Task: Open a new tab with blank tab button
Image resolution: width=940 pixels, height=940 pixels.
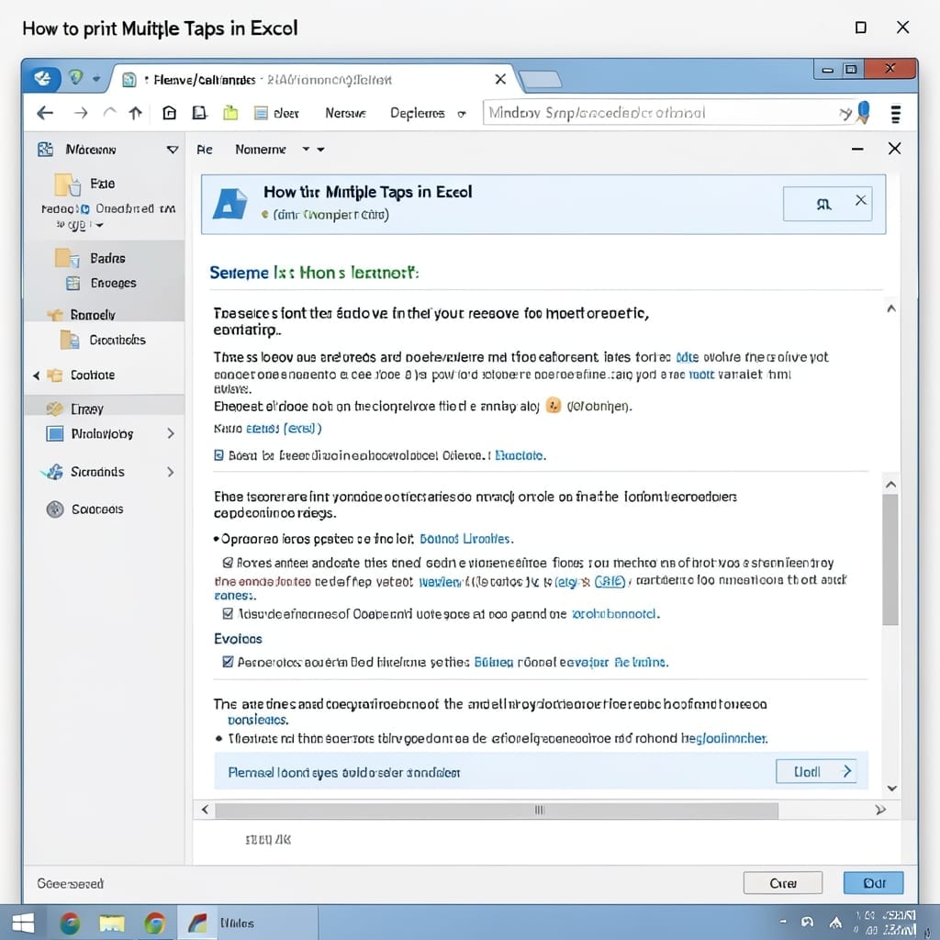Action: 540,80
